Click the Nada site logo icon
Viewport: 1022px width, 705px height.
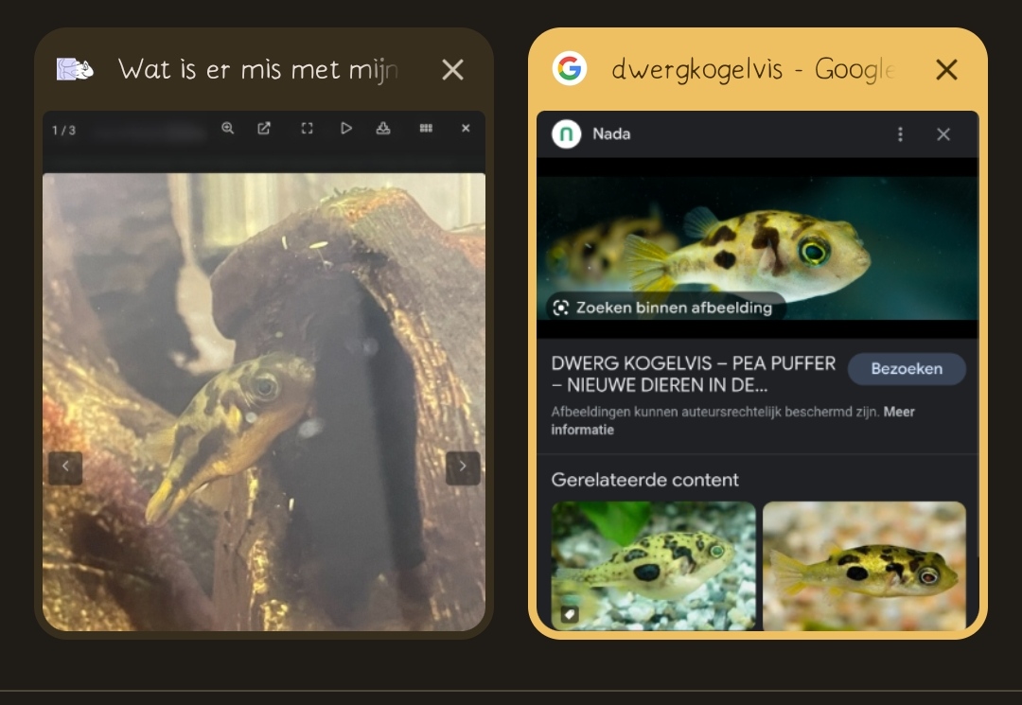pos(567,134)
